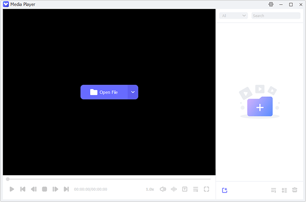Viewport: 306px width, 202px height.
Task: Close the Media Player window
Action: tap(301, 5)
